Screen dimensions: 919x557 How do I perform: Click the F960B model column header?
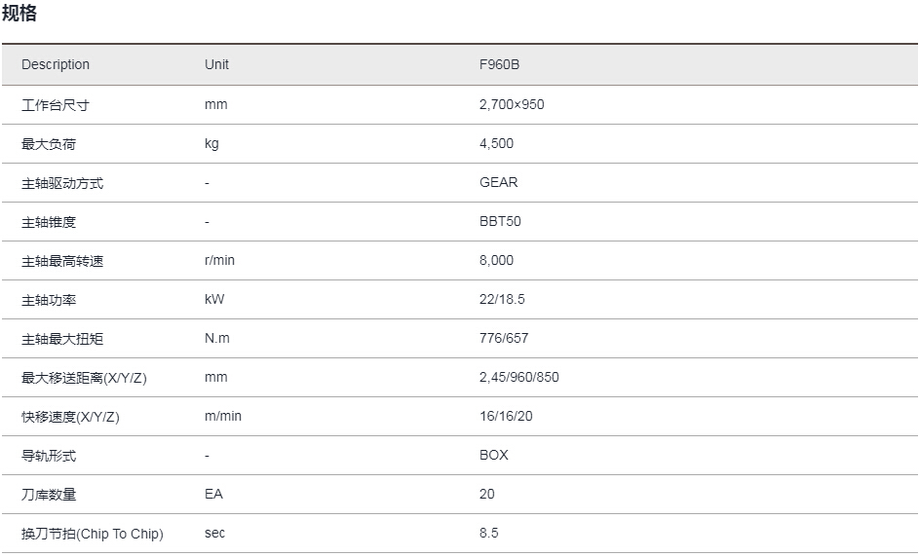499,64
